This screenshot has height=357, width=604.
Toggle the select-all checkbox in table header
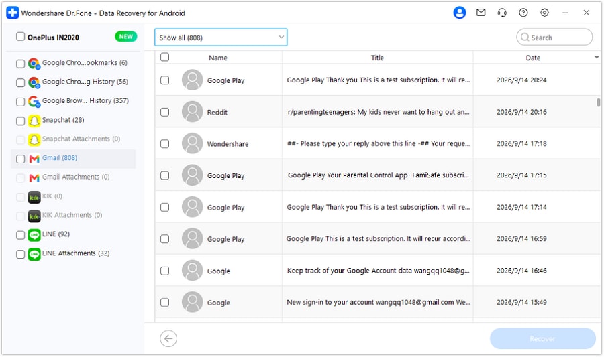pyautogui.click(x=164, y=57)
